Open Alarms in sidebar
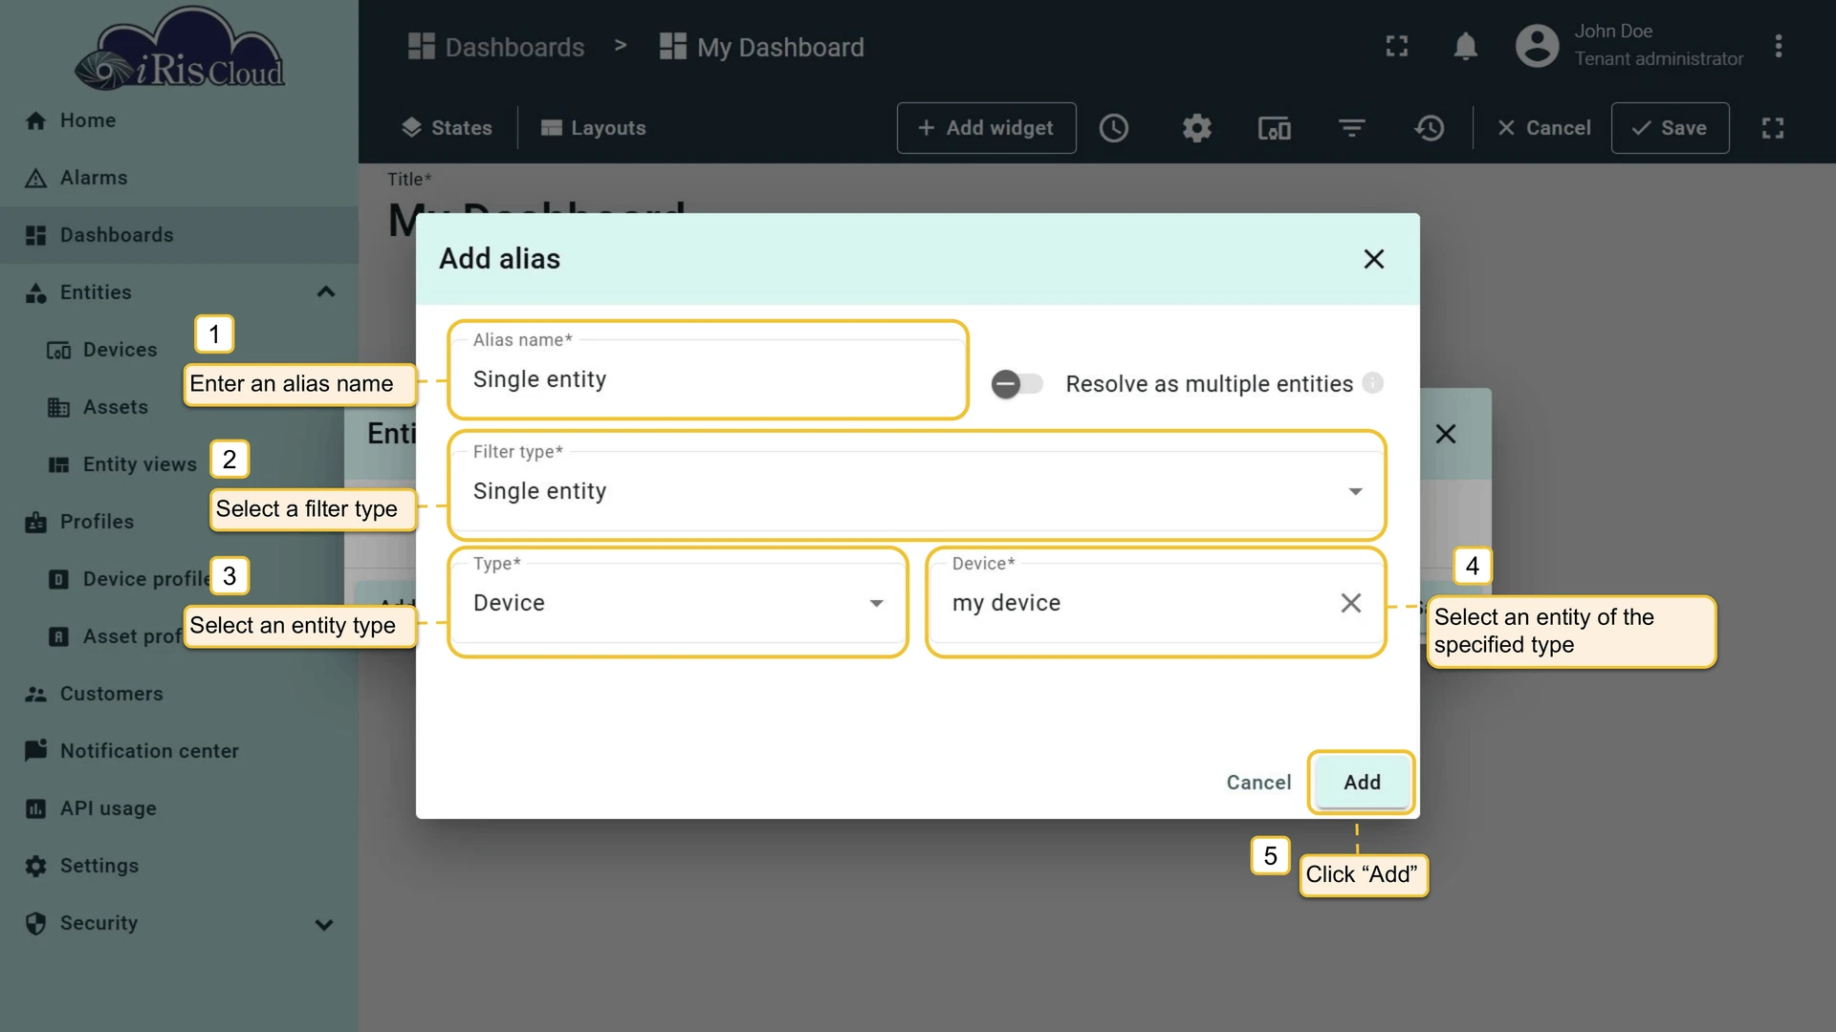 coord(179,178)
